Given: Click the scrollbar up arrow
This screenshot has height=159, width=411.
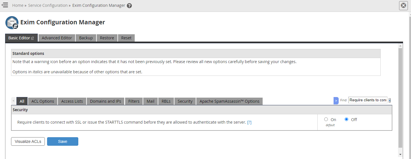Looking at the screenshot, I should pyautogui.click(x=400, y=46).
